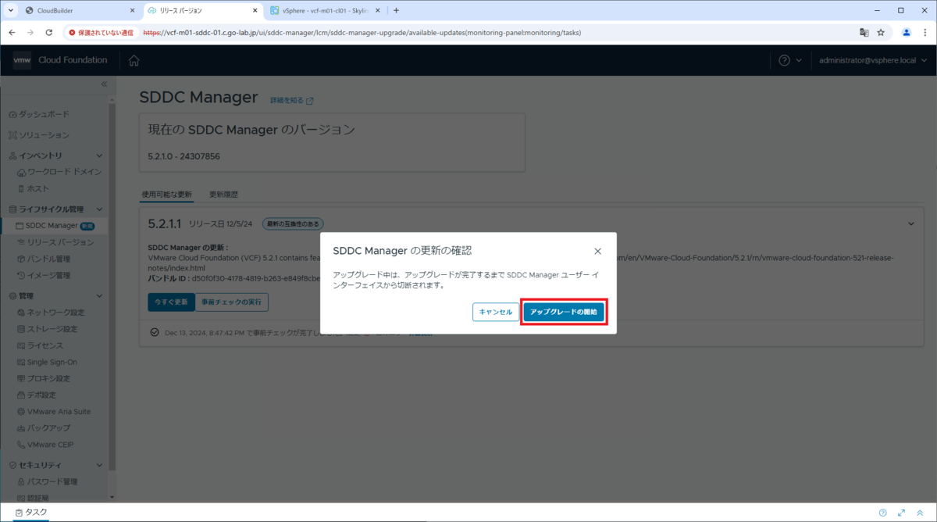
Task: Click the 今すぐ更新 button
Action: pyautogui.click(x=169, y=302)
